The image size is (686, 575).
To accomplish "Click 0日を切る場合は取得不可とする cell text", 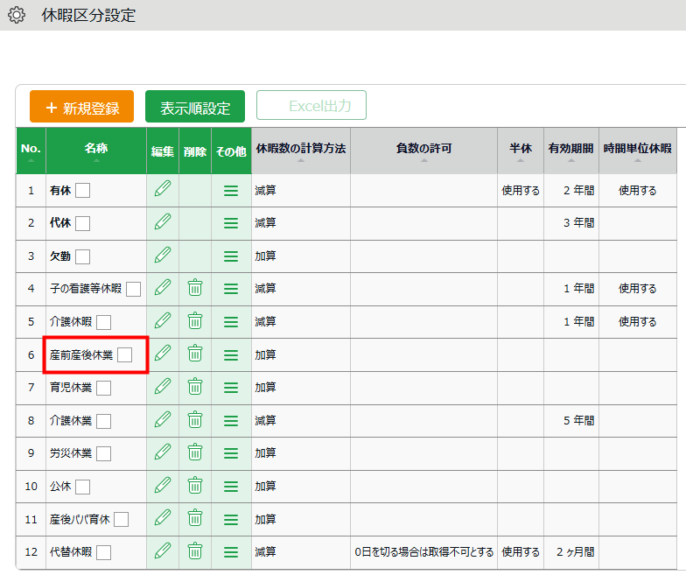I will tap(423, 552).
